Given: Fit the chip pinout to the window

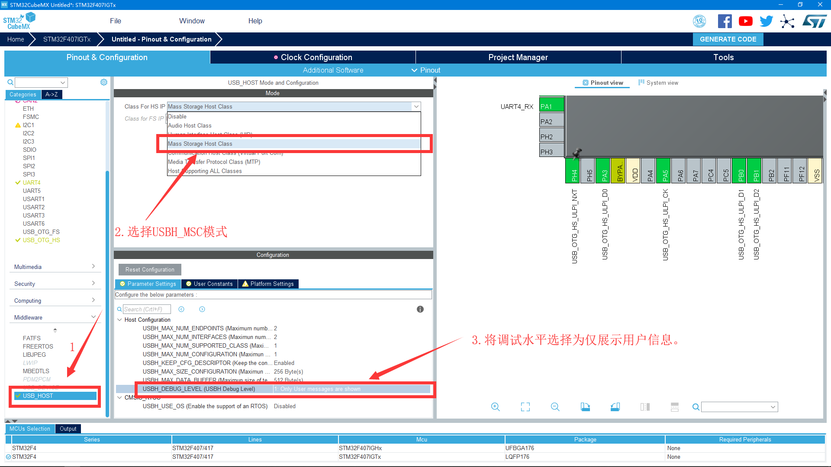Looking at the screenshot, I should [525, 407].
